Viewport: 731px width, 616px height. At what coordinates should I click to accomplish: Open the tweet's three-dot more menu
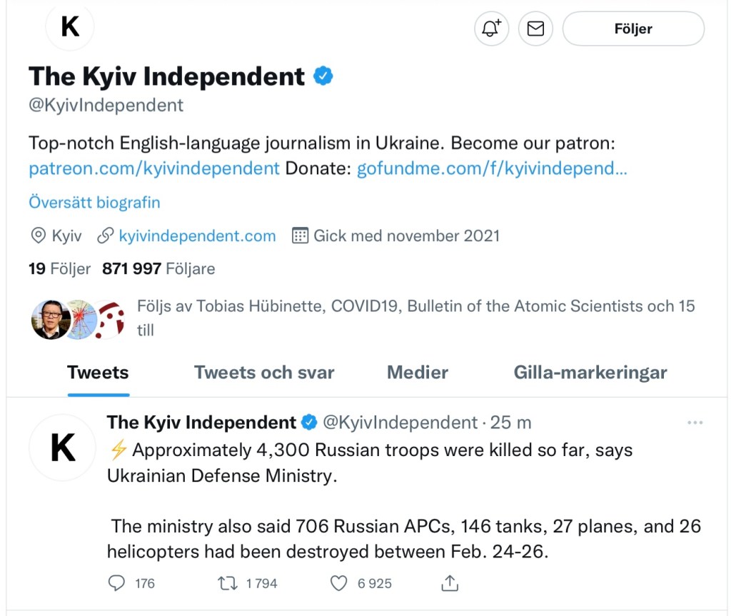coord(695,423)
